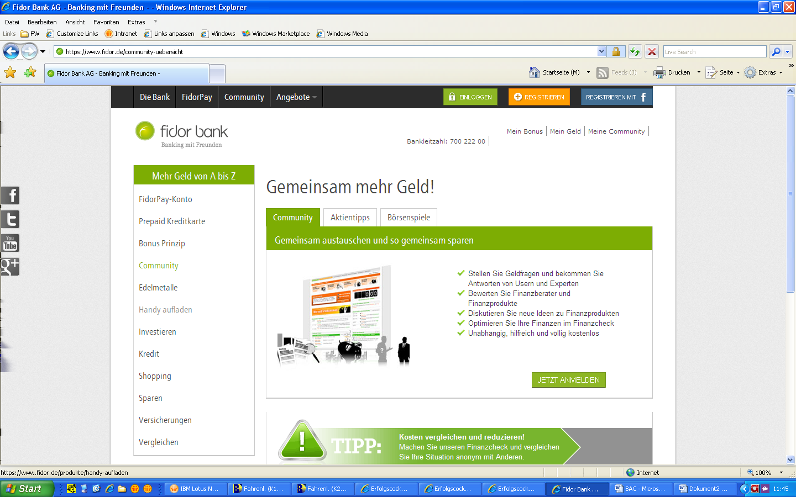
Task: Click the fidor bank logo
Action: 182,134
